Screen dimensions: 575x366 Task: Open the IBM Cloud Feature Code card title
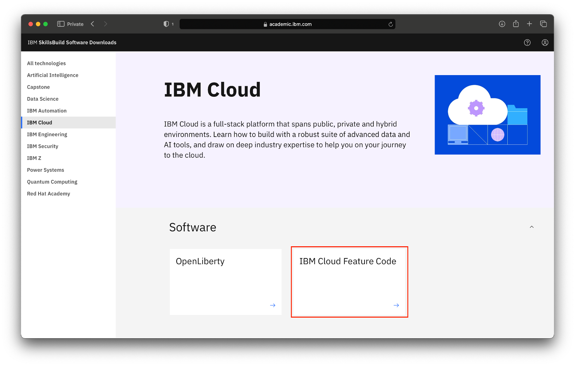coord(348,261)
